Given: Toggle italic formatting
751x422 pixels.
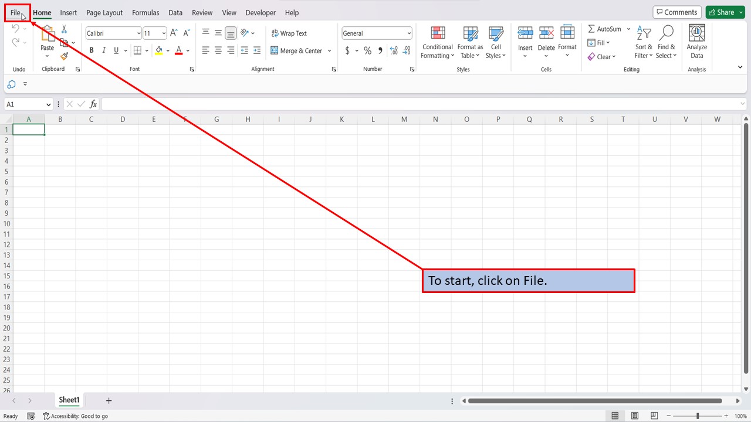Looking at the screenshot, I should (x=104, y=51).
